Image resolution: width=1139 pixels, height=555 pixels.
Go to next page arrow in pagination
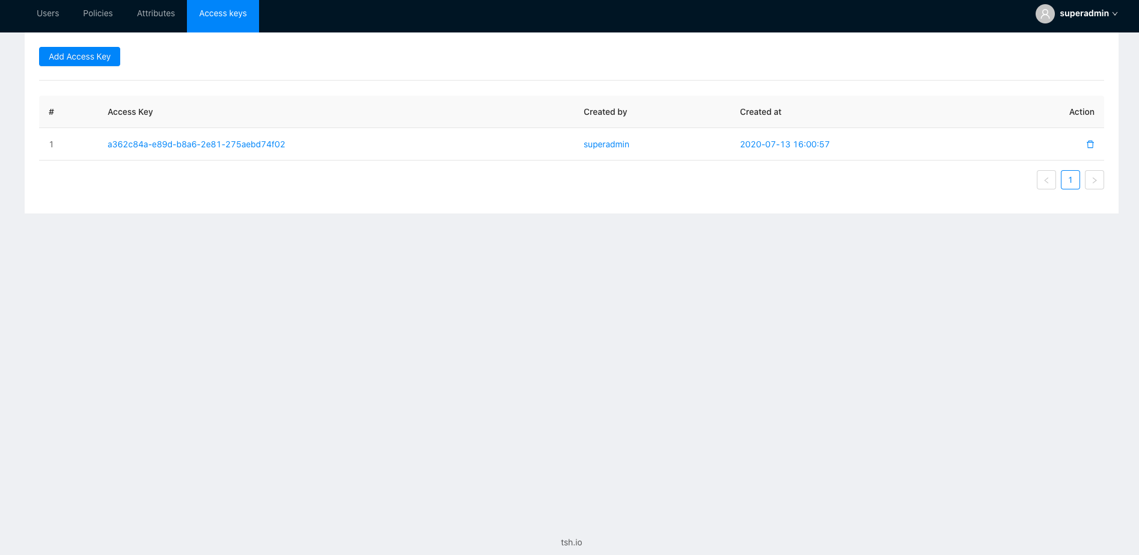(x=1094, y=180)
